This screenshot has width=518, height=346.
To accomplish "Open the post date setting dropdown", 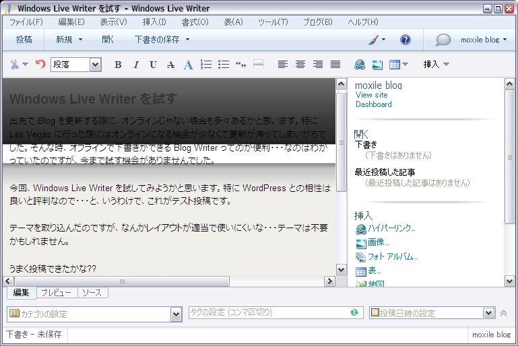I will click(489, 313).
